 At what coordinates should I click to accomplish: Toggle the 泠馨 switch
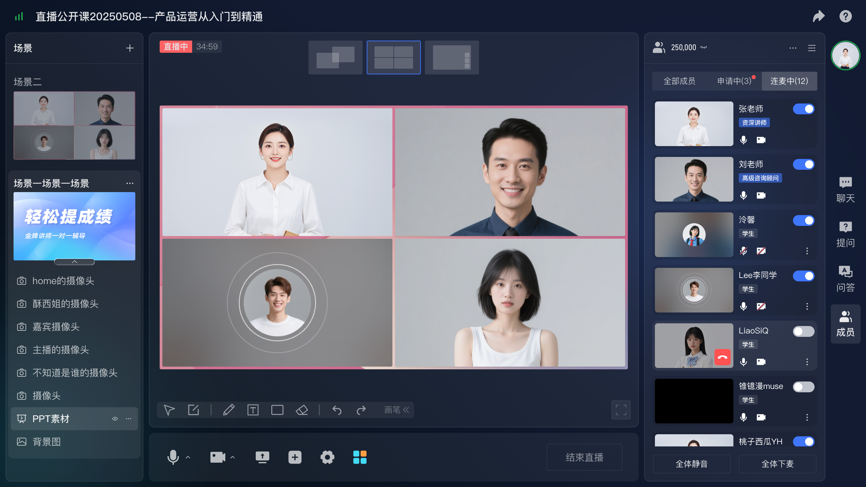coord(804,221)
